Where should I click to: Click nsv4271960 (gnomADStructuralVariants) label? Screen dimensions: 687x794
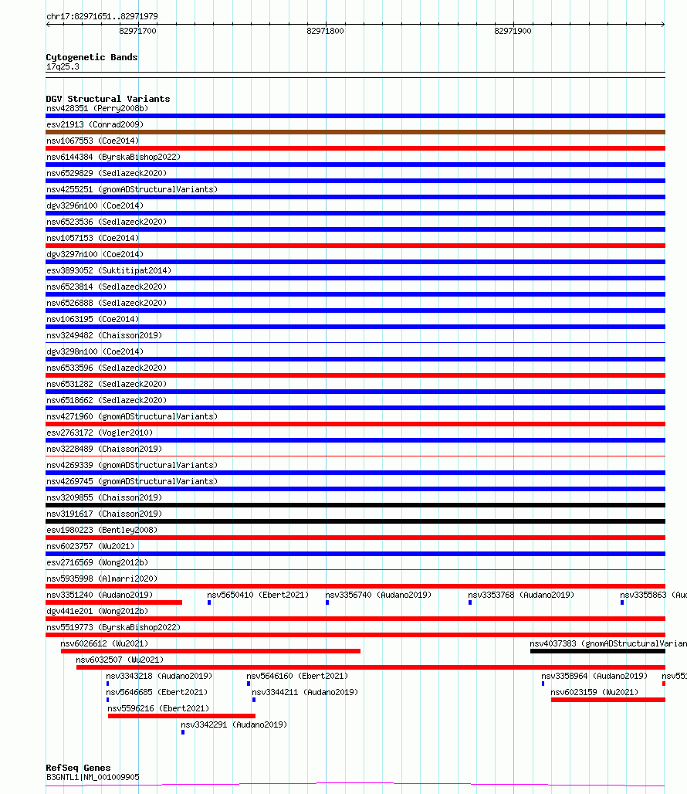coord(132,416)
